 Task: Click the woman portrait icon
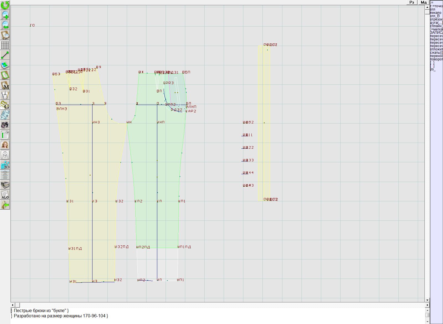pyautogui.click(x=5, y=145)
